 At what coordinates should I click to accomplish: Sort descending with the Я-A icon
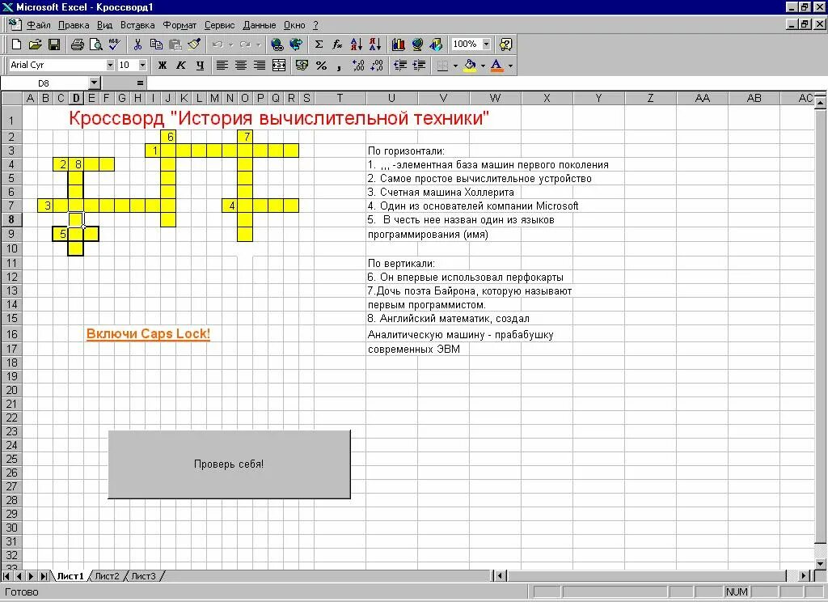coord(375,45)
